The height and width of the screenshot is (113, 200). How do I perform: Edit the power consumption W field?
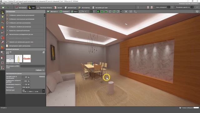click(26, 84)
